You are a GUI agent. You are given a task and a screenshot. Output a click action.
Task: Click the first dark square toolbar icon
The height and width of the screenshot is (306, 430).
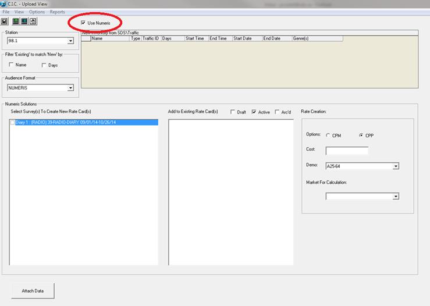[5, 21]
